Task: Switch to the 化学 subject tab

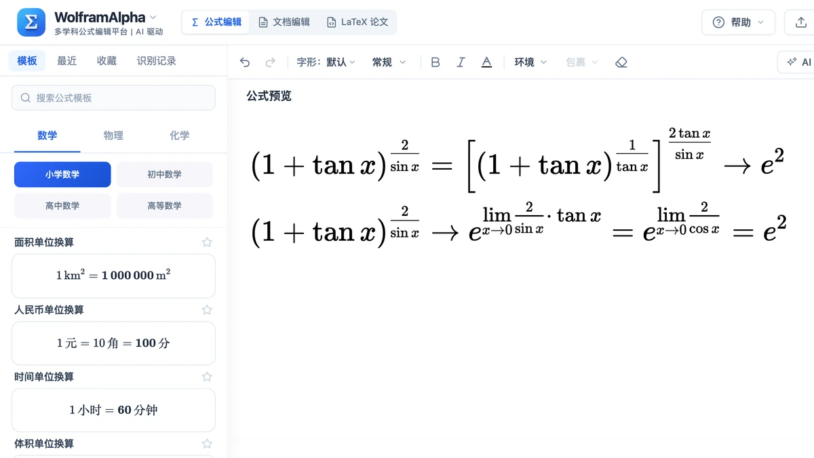Action: (x=180, y=136)
